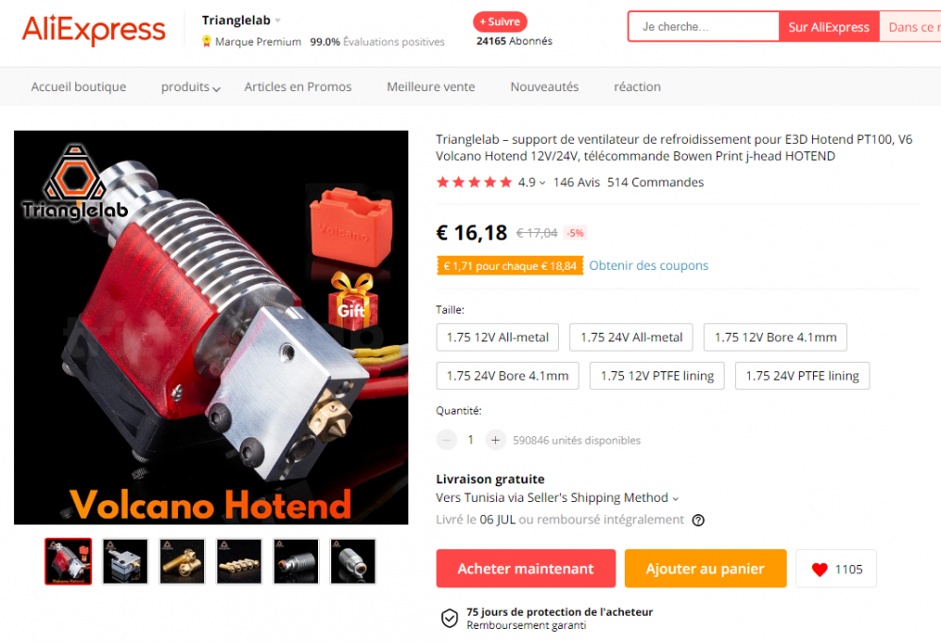Click the Marque Premium medal icon
Screen dimensions: 941x642
point(206,41)
